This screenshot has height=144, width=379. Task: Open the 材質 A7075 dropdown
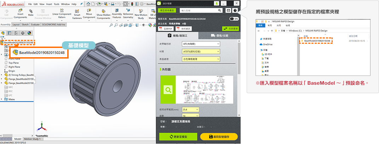point(201,52)
